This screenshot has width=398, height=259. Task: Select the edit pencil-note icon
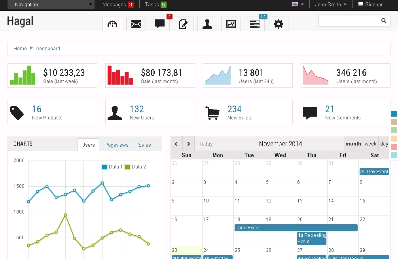pos(184,24)
